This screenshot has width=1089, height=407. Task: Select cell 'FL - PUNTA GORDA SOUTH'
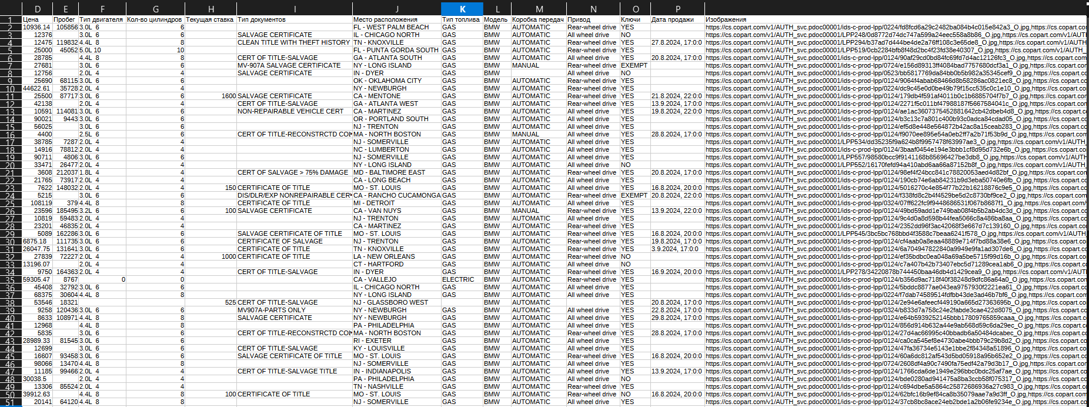397,50
